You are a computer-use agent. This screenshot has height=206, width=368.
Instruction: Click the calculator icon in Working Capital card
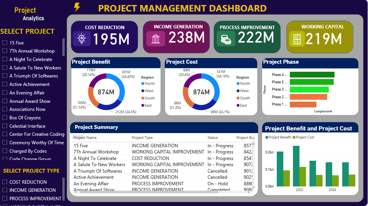[x=297, y=39]
